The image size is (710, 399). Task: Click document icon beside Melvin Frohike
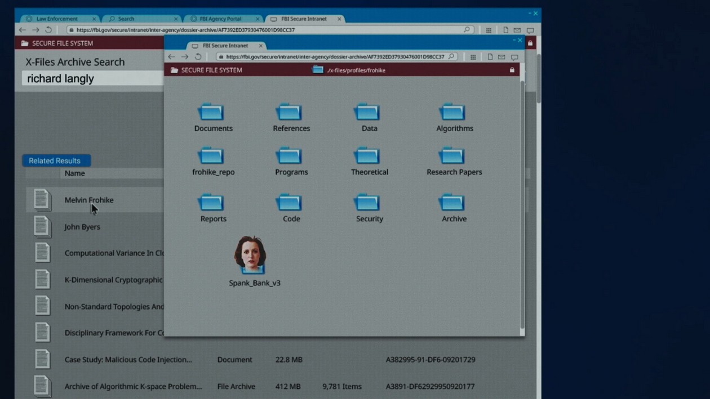point(42,200)
